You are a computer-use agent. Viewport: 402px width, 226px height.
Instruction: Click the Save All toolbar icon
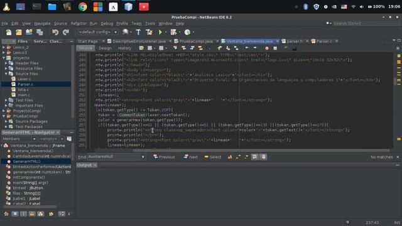[40, 32]
